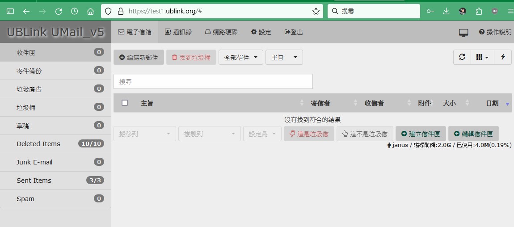This screenshot has height=227, width=514.
Task: Toggle the select all messages checkbox
Action: tap(125, 103)
